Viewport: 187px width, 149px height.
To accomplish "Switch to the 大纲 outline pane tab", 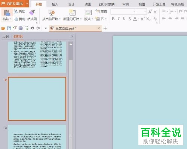I will click(6, 37).
